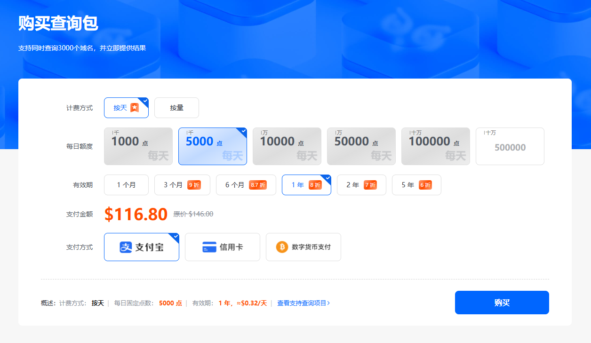Click the 支付金额 row label
The height and width of the screenshot is (343, 591).
(x=80, y=214)
